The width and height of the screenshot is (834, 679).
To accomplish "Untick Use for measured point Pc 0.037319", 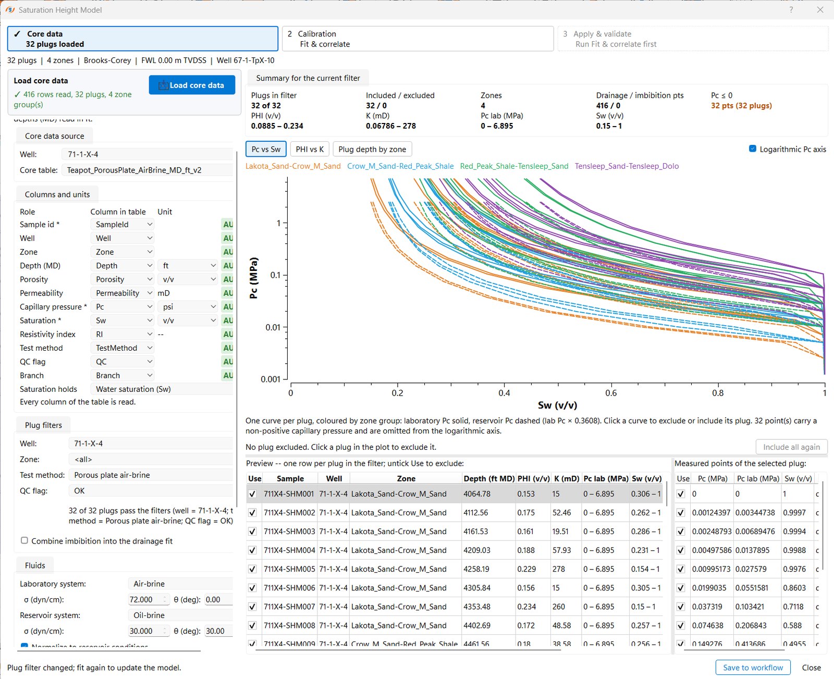I will tap(681, 607).
